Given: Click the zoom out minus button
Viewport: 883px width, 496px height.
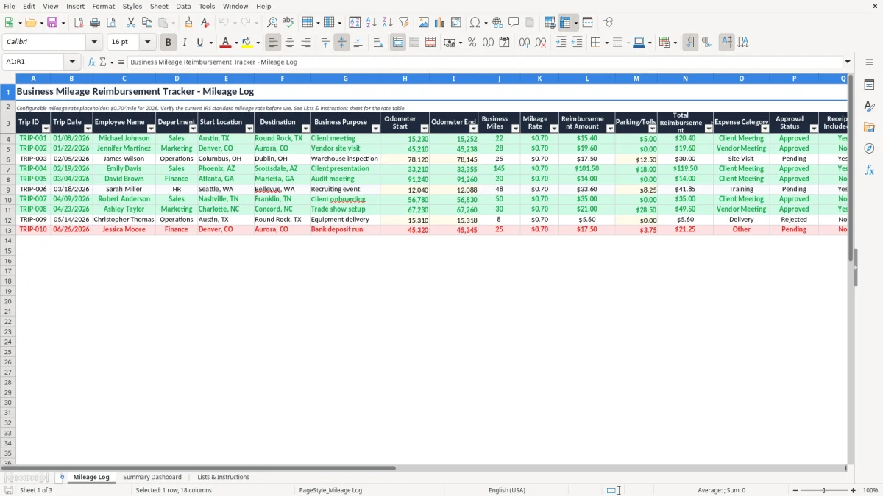Looking at the screenshot, I should [795, 490].
